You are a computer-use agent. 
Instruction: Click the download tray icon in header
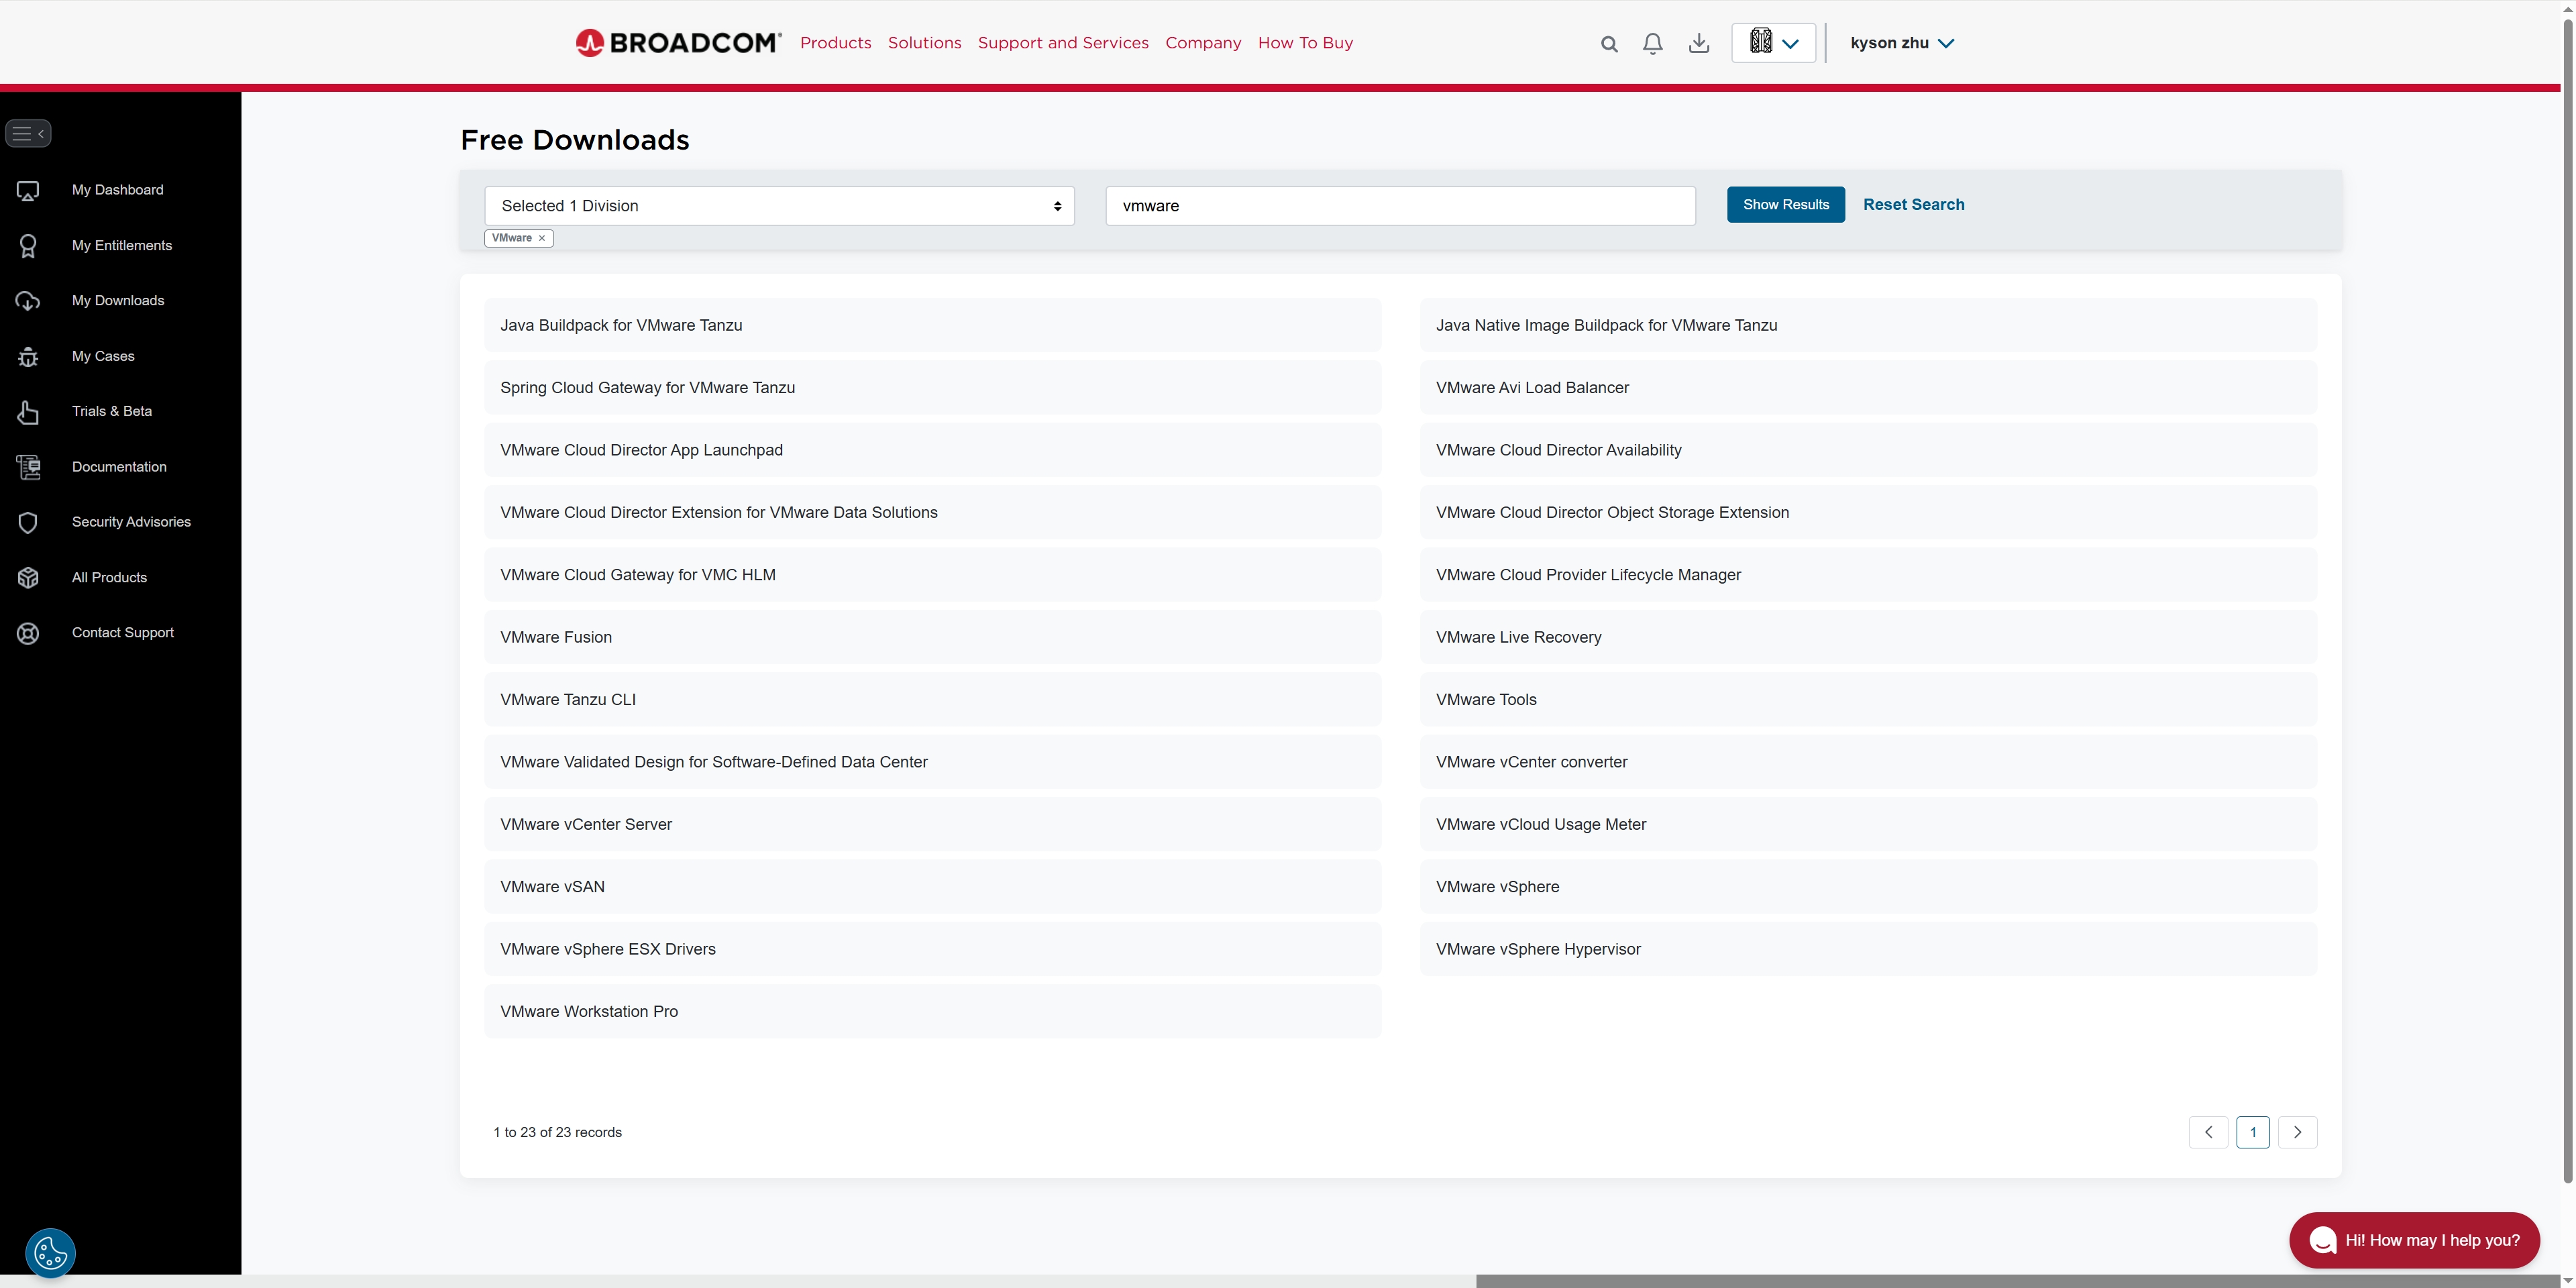(1699, 43)
